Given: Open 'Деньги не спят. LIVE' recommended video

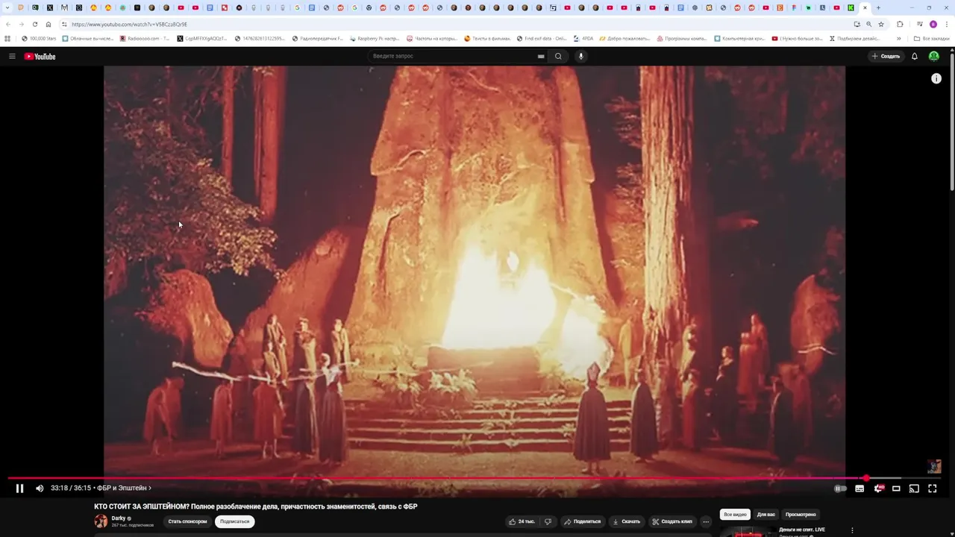Looking at the screenshot, I should (802, 530).
